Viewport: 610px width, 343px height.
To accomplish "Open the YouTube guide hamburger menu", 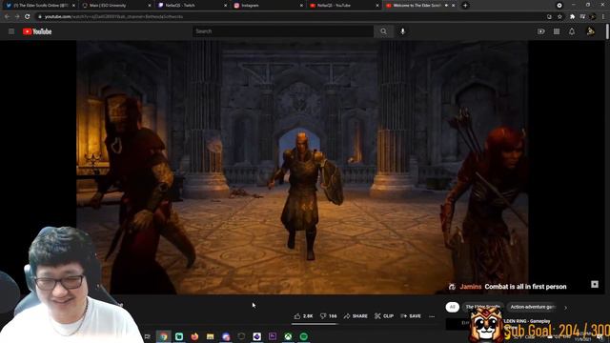I will point(11,31).
